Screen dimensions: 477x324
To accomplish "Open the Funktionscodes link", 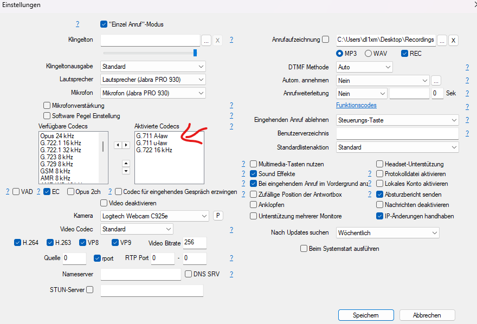I will tap(356, 105).
